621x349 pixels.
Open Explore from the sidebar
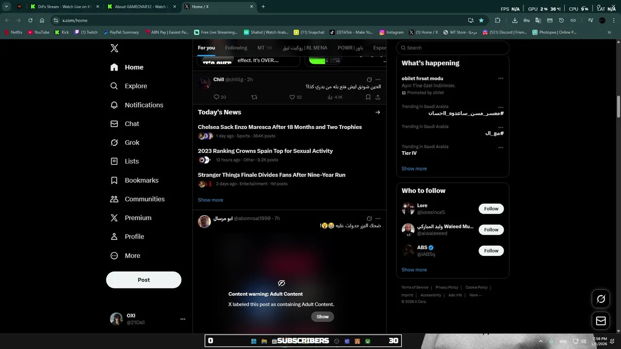point(129,86)
